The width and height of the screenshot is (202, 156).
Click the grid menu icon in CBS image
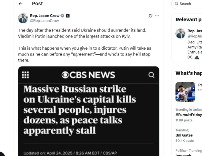[x=25, y=75]
